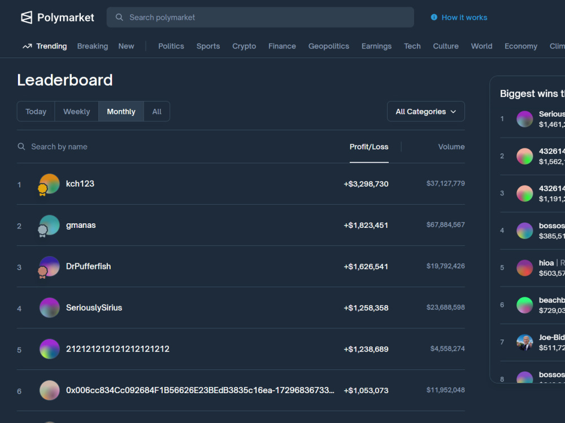565x423 pixels.
Task: Click volume value $67,884,567
Action: point(446,225)
